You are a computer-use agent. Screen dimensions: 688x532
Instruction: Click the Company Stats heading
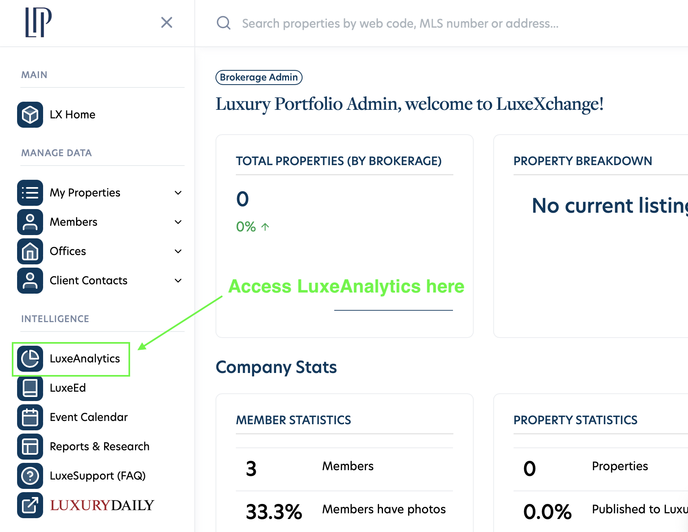tap(276, 367)
